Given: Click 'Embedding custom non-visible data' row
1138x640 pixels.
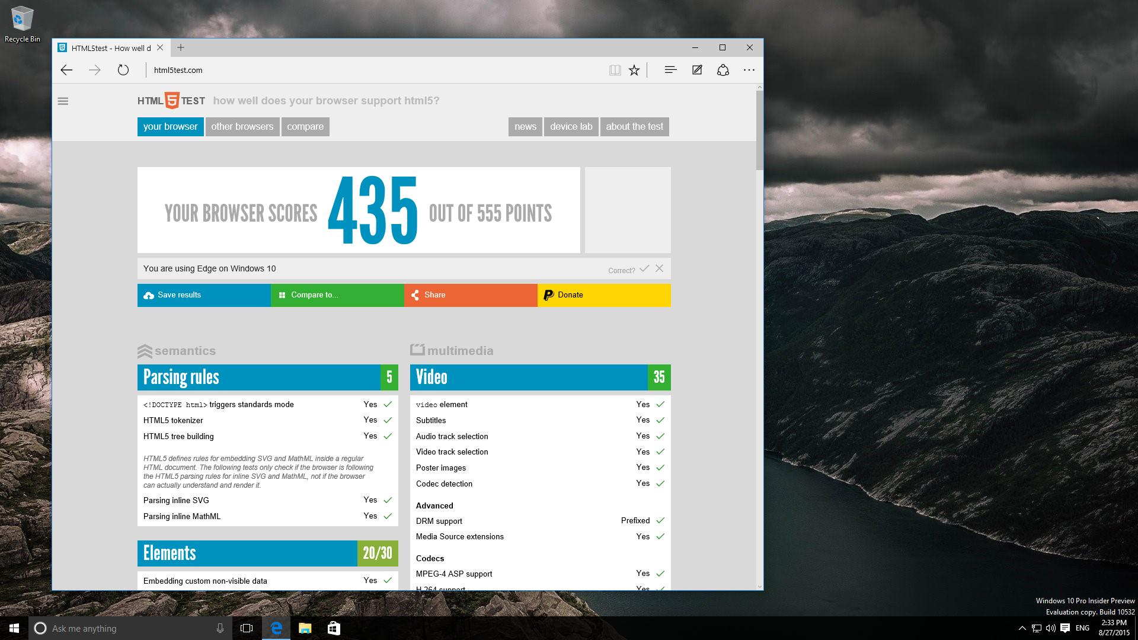Looking at the screenshot, I should click(268, 581).
